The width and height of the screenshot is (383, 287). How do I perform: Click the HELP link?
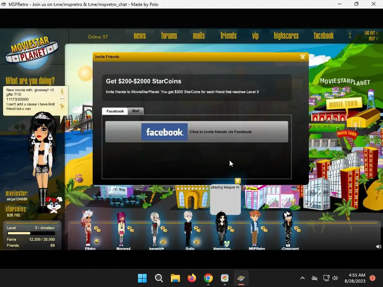tap(373, 38)
